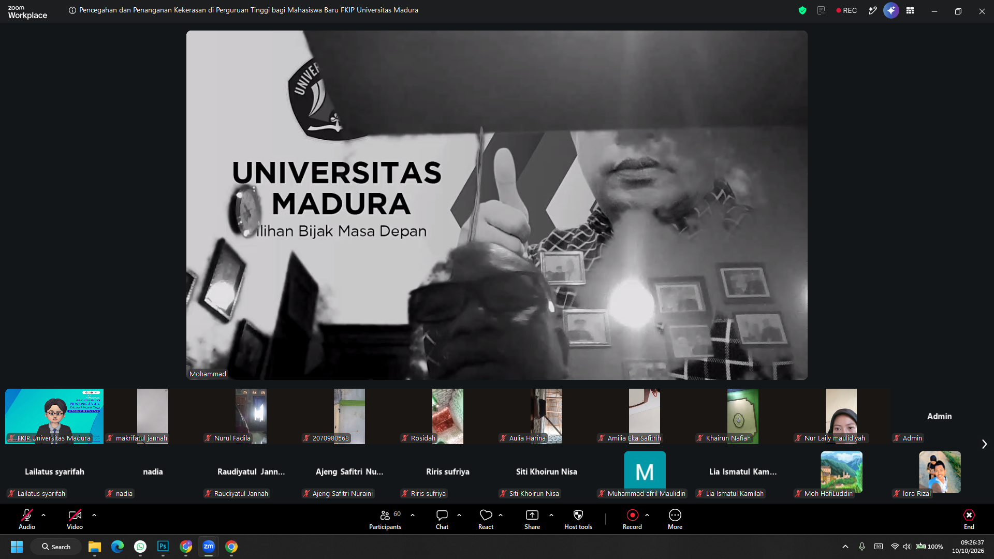Expand the Audio options arrow
Screen dimensions: 994x559
click(43, 516)
